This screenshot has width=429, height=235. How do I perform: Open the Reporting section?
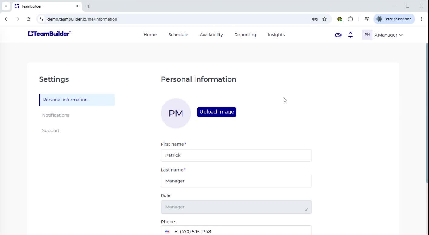coord(245,34)
